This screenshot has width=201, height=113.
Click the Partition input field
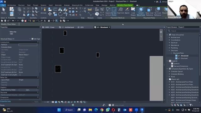click(28, 45)
